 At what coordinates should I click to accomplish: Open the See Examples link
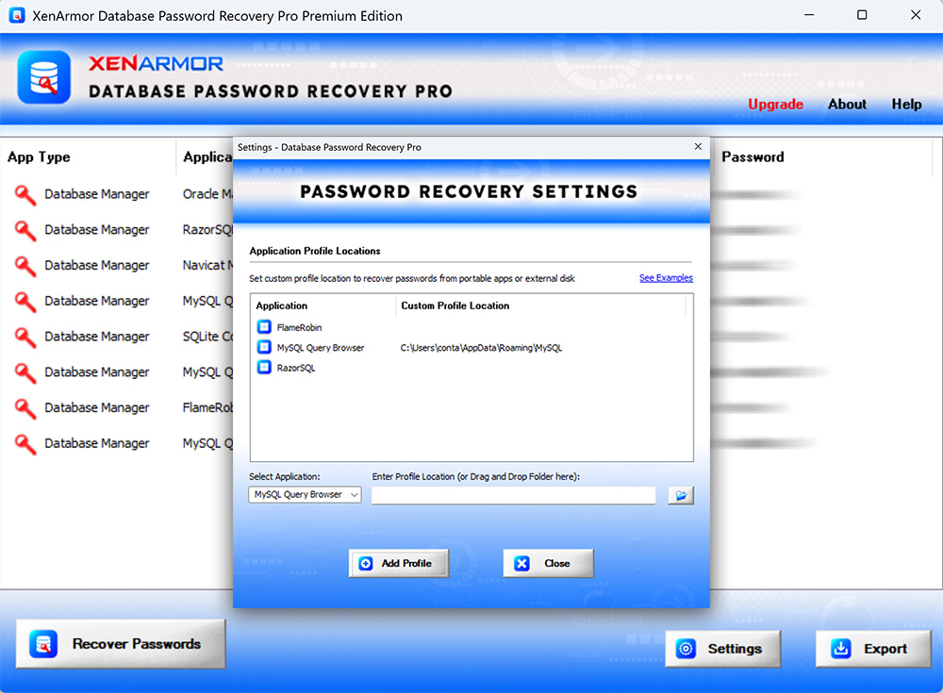[666, 278]
